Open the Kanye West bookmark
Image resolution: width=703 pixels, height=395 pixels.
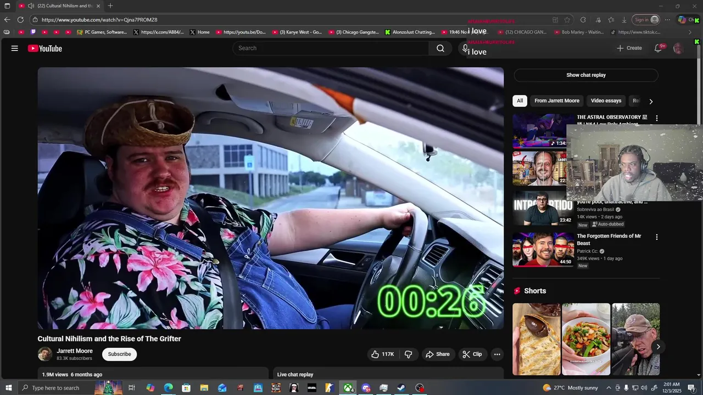click(x=297, y=32)
